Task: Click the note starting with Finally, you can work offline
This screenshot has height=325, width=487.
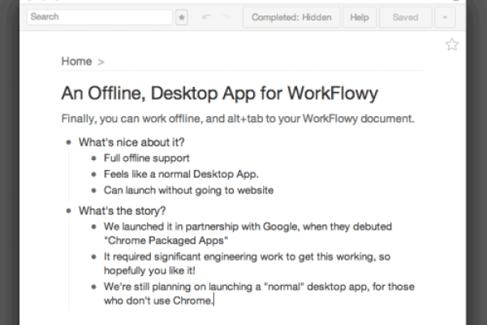Action: click(238, 119)
